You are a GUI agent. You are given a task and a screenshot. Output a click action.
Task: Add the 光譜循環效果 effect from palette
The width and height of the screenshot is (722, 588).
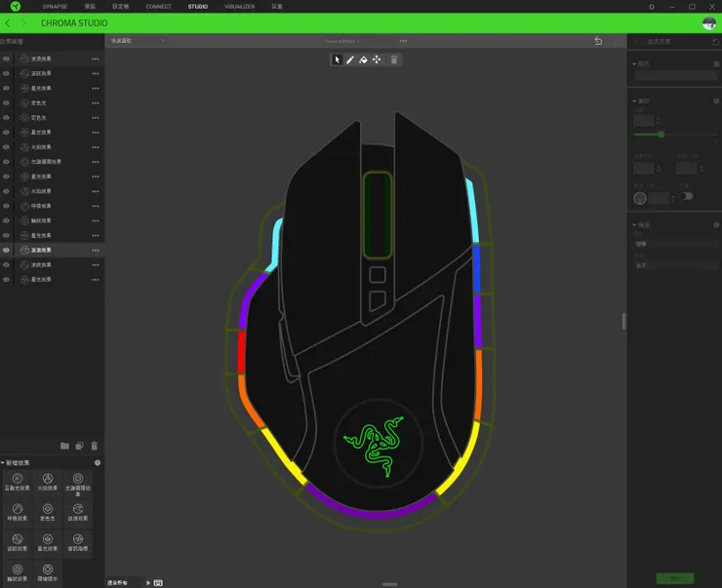pyautogui.click(x=78, y=484)
